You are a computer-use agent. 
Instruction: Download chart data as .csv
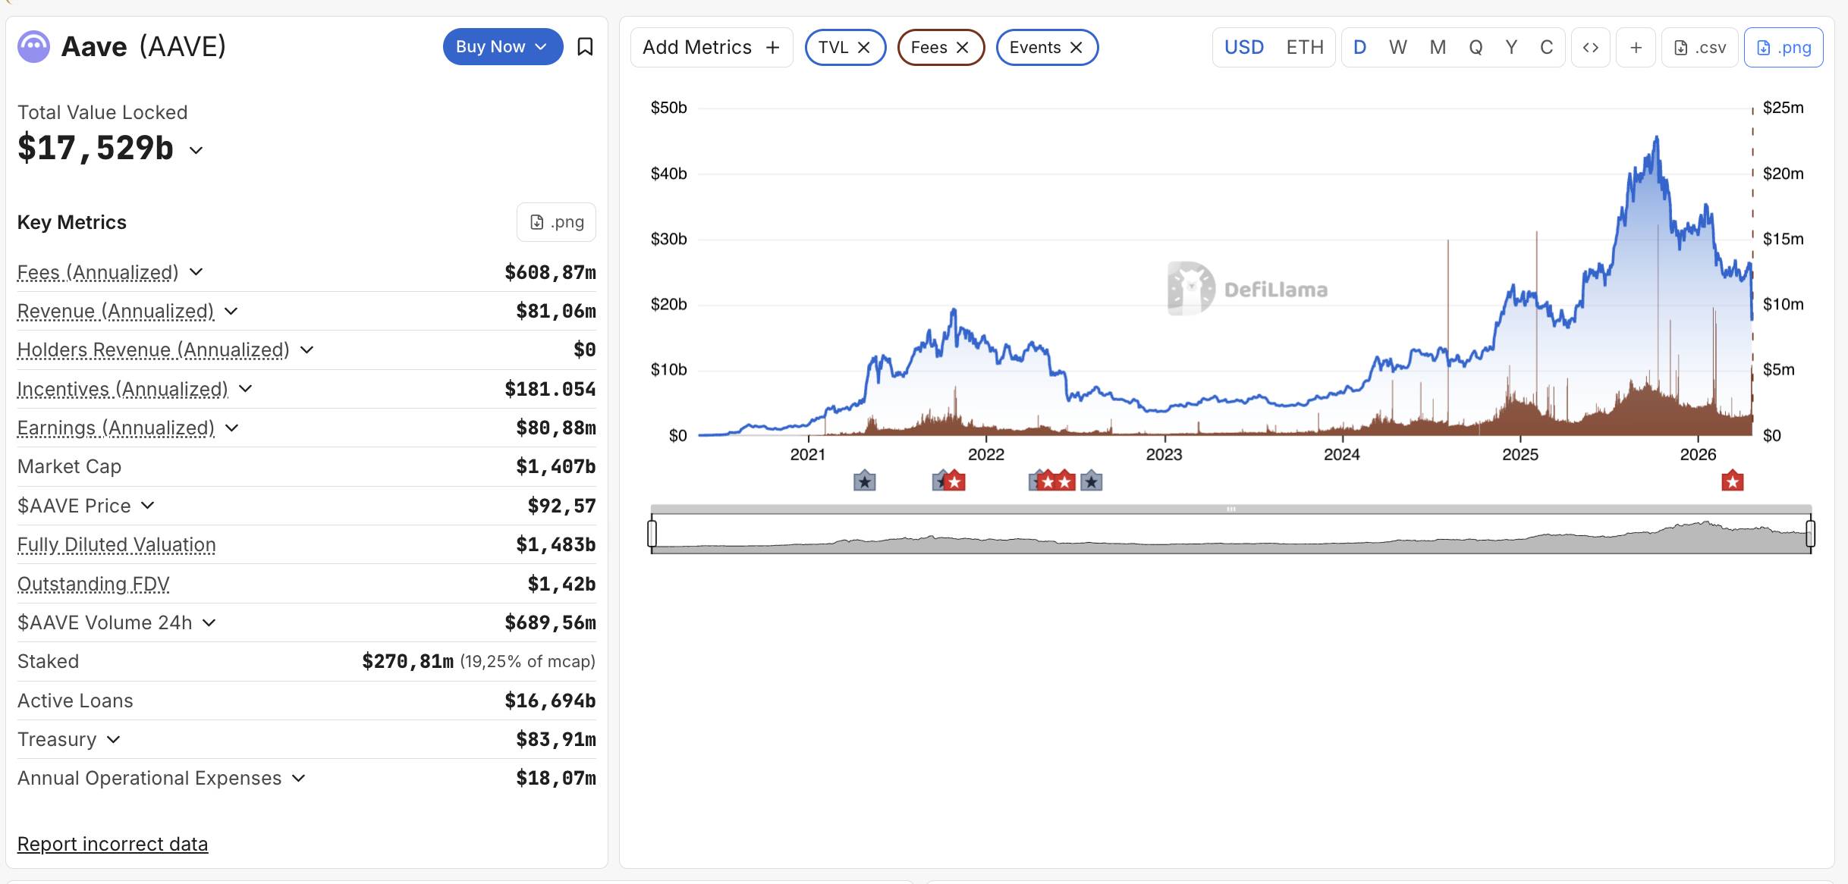point(1699,48)
